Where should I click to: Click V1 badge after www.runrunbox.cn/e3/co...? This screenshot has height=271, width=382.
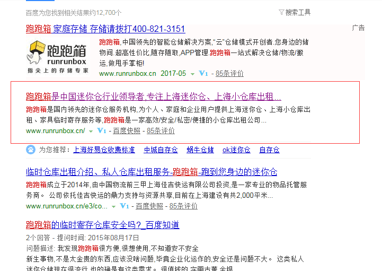pyautogui.click(x=125, y=206)
